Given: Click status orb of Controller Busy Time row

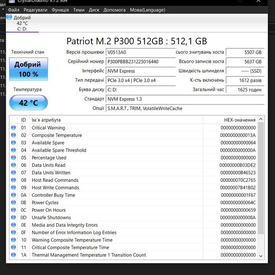Looking at the screenshot, I should click(x=13, y=195).
